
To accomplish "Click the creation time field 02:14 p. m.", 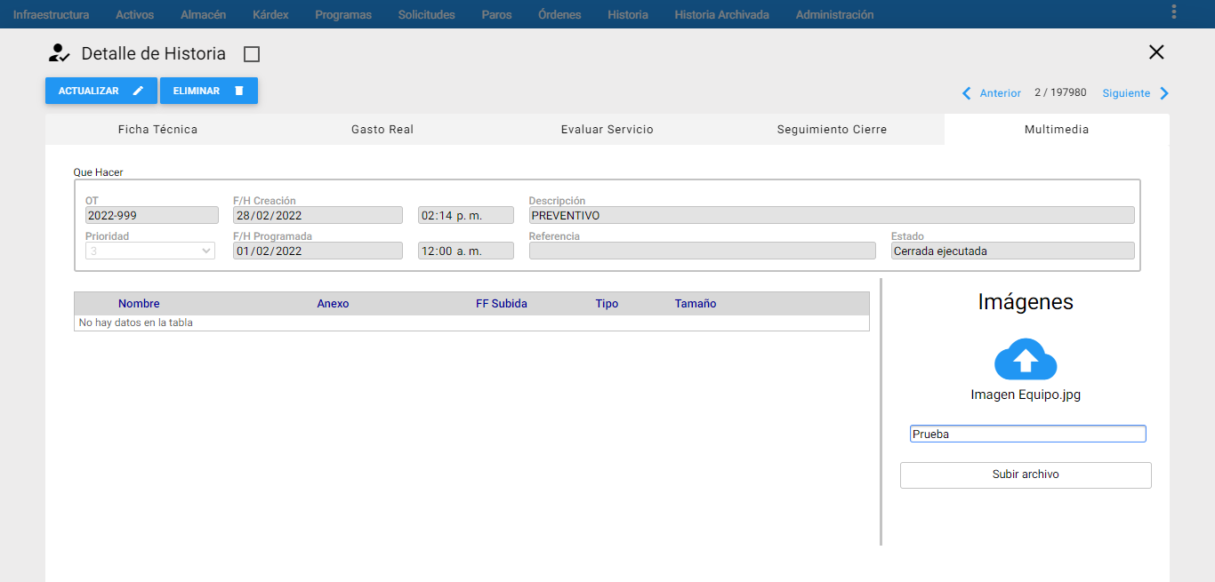I will click(466, 215).
